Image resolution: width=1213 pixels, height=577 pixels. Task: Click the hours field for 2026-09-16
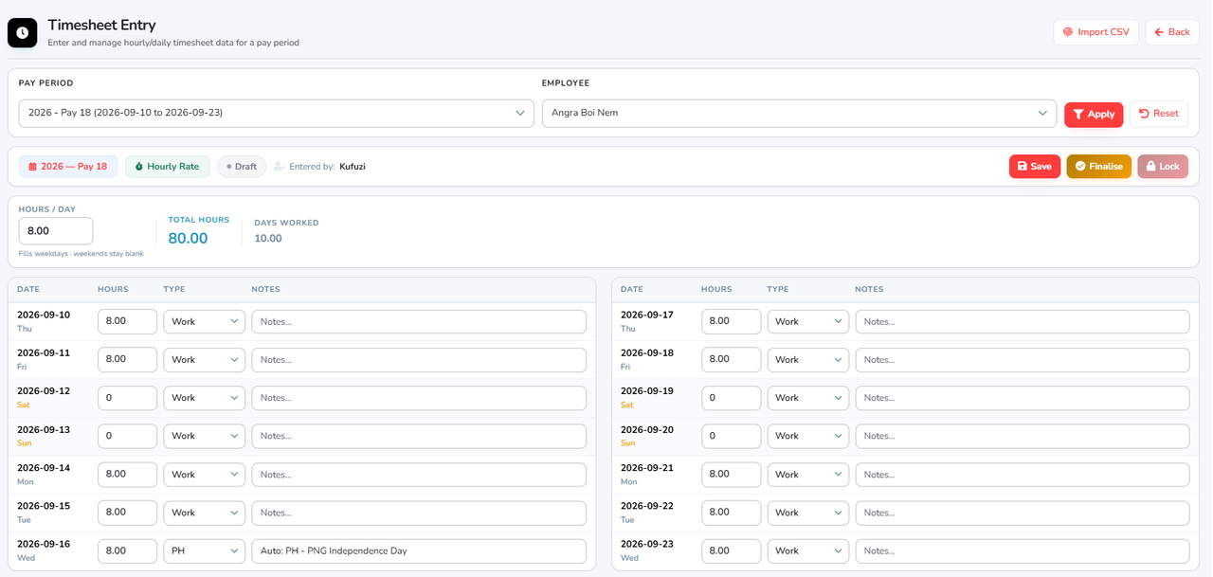pyautogui.click(x=127, y=550)
